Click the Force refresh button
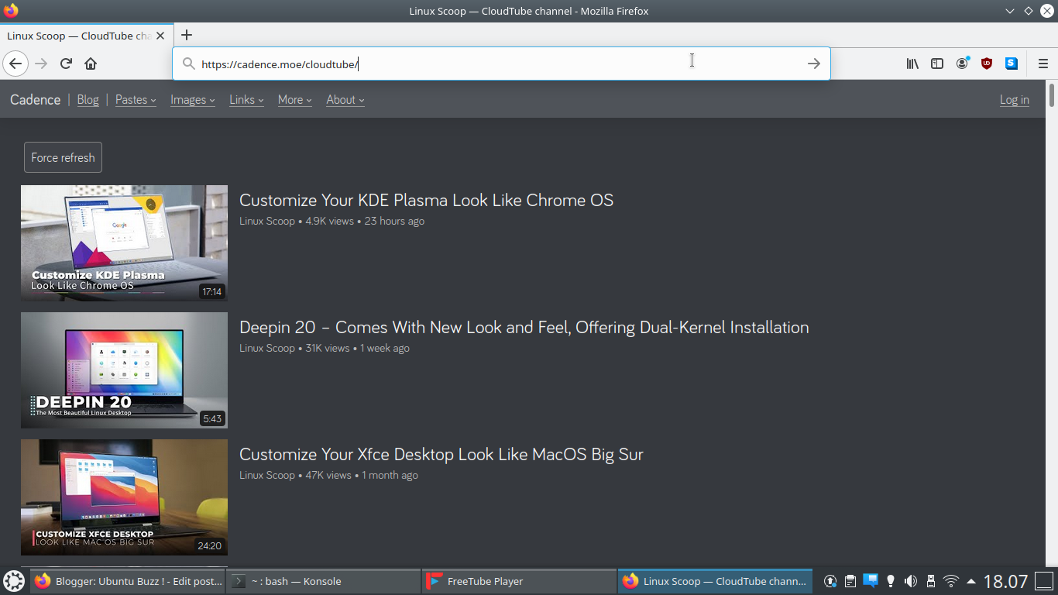The image size is (1058, 595). 63,157
